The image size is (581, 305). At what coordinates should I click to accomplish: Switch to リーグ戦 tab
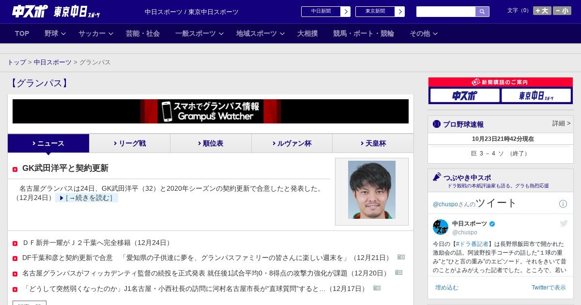tap(130, 143)
